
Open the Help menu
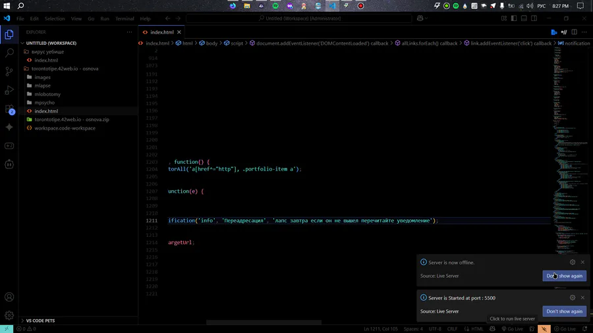click(x=145, y=18)
